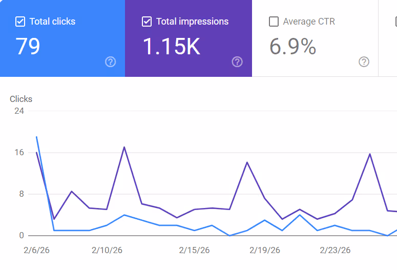This screenshot has width=397, height=270.
Task: Click purple impressions peak after 2/10/26
Action: pyautogui.click(x=124, y=148)
